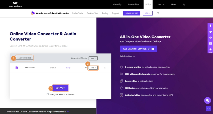Follow the Switch to Mac link
The image size is (213, 114).
[127, 56]
